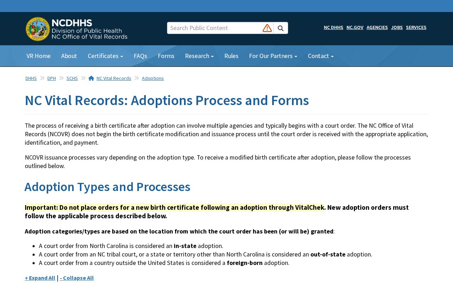This screenshot has height=283, width=453.
Task: Open the SCHS breadcrumb link
Action: (72, 78)
